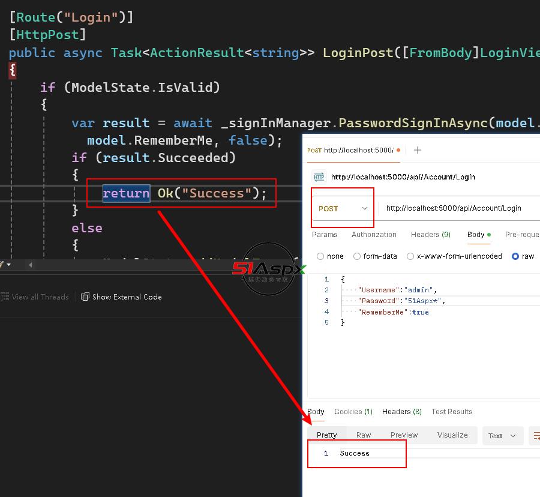Select the request Body tab

pyautogui.click(x=479, y=235)
